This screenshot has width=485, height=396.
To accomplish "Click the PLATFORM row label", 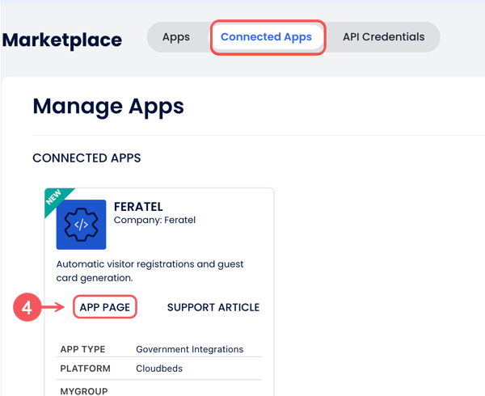I will point(85,368).
